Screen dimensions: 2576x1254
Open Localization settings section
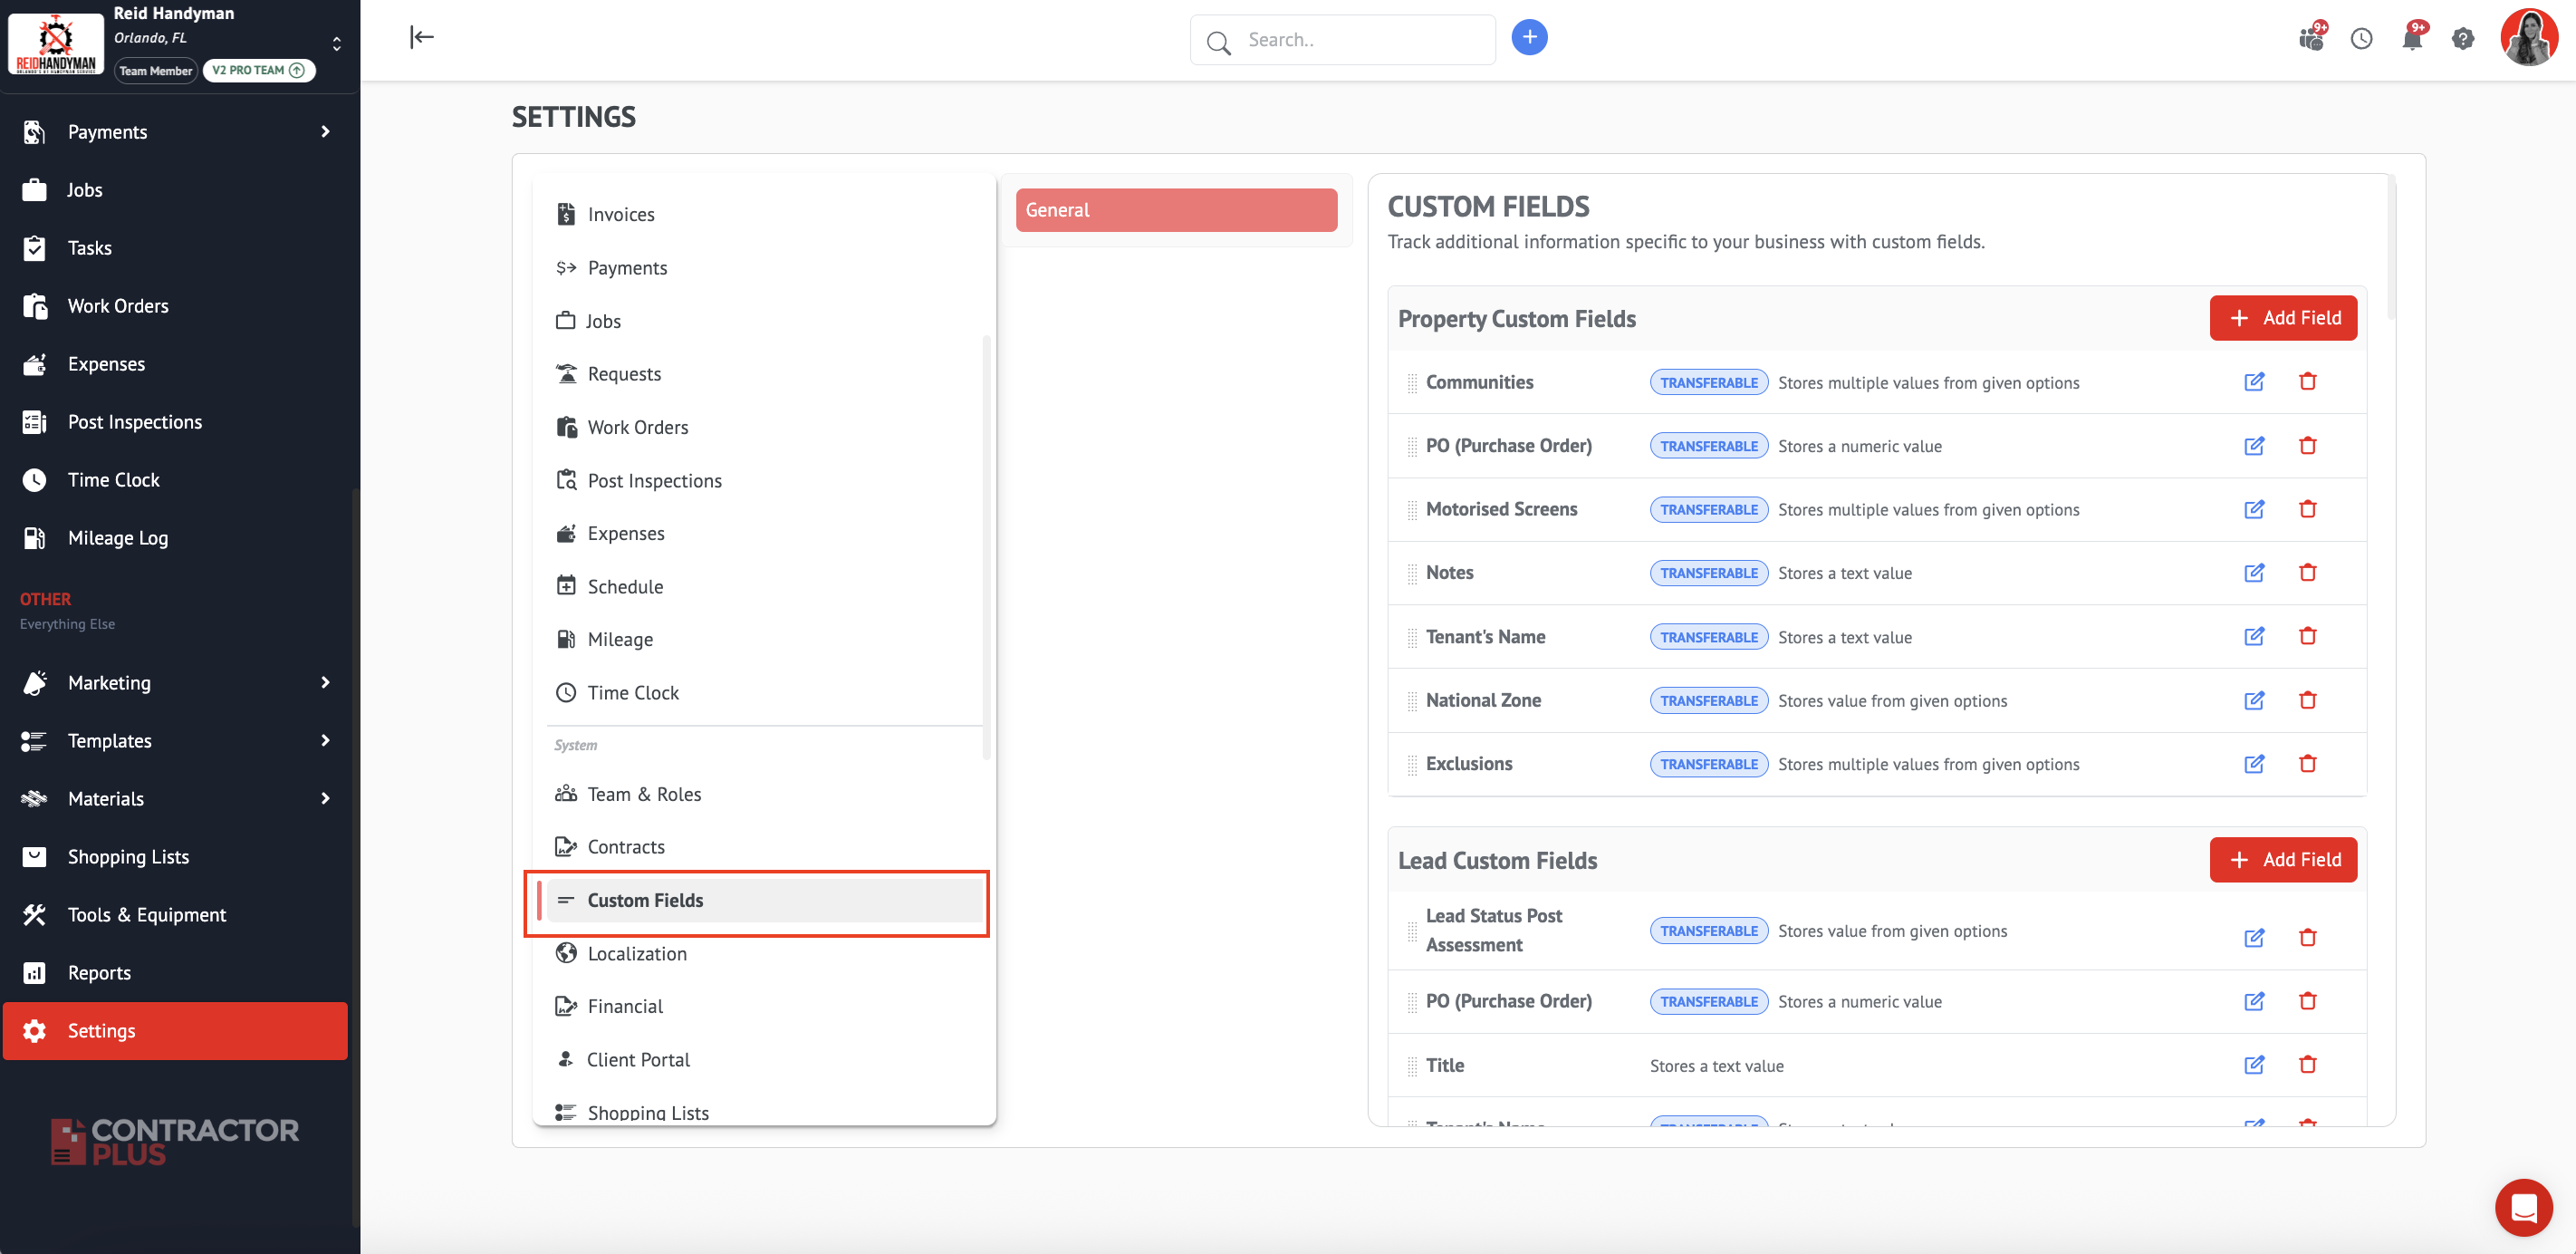click(636, 953)
